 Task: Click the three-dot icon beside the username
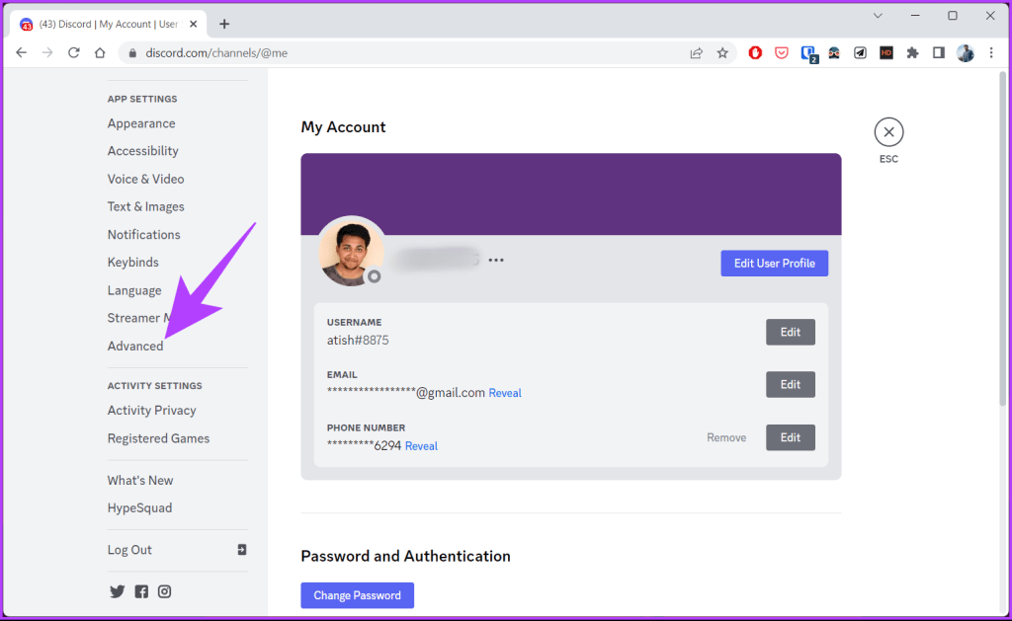tap(496, 259)
